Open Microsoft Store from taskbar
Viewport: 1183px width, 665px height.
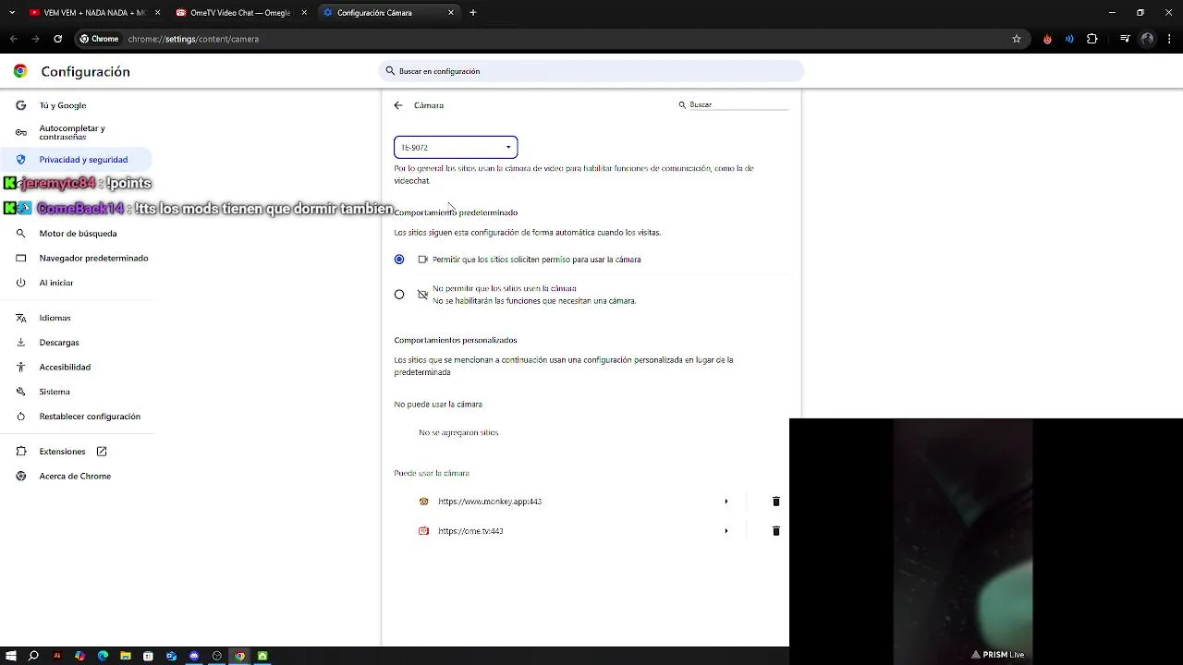pos(148,656)
